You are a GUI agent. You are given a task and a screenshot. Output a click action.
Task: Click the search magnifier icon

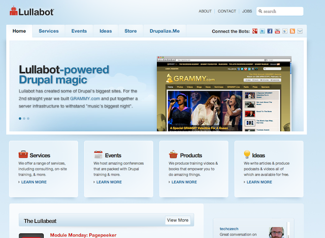(x=261, y=11)
